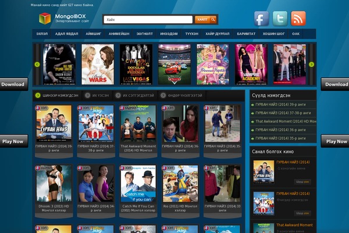The image size is (349, 233).
Task: Open ГУРВАН НАЙЗ 35-р анги grid thumbnail
Action: pyautogui.click(x=223, y=123)
